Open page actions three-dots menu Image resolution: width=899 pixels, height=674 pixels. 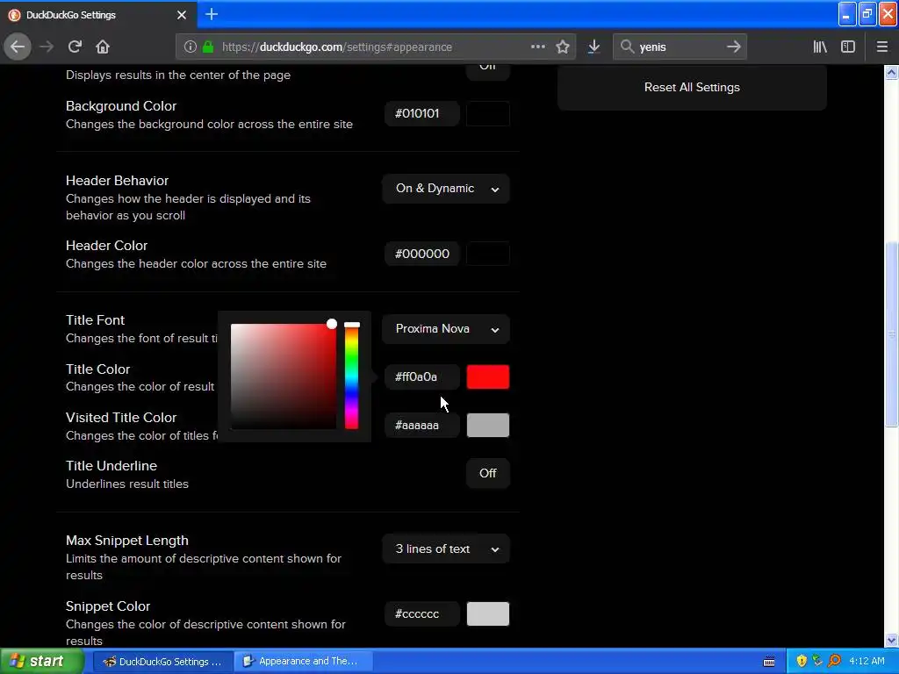point(538,47)
